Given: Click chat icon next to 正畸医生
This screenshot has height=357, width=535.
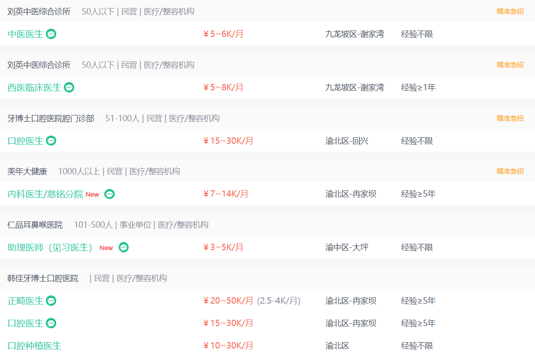Looking at the screenshot, I should [x=51, y=301].
